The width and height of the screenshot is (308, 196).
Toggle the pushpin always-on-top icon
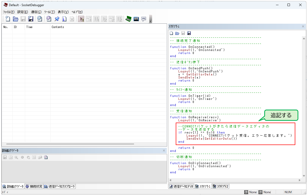coord(56,19)
